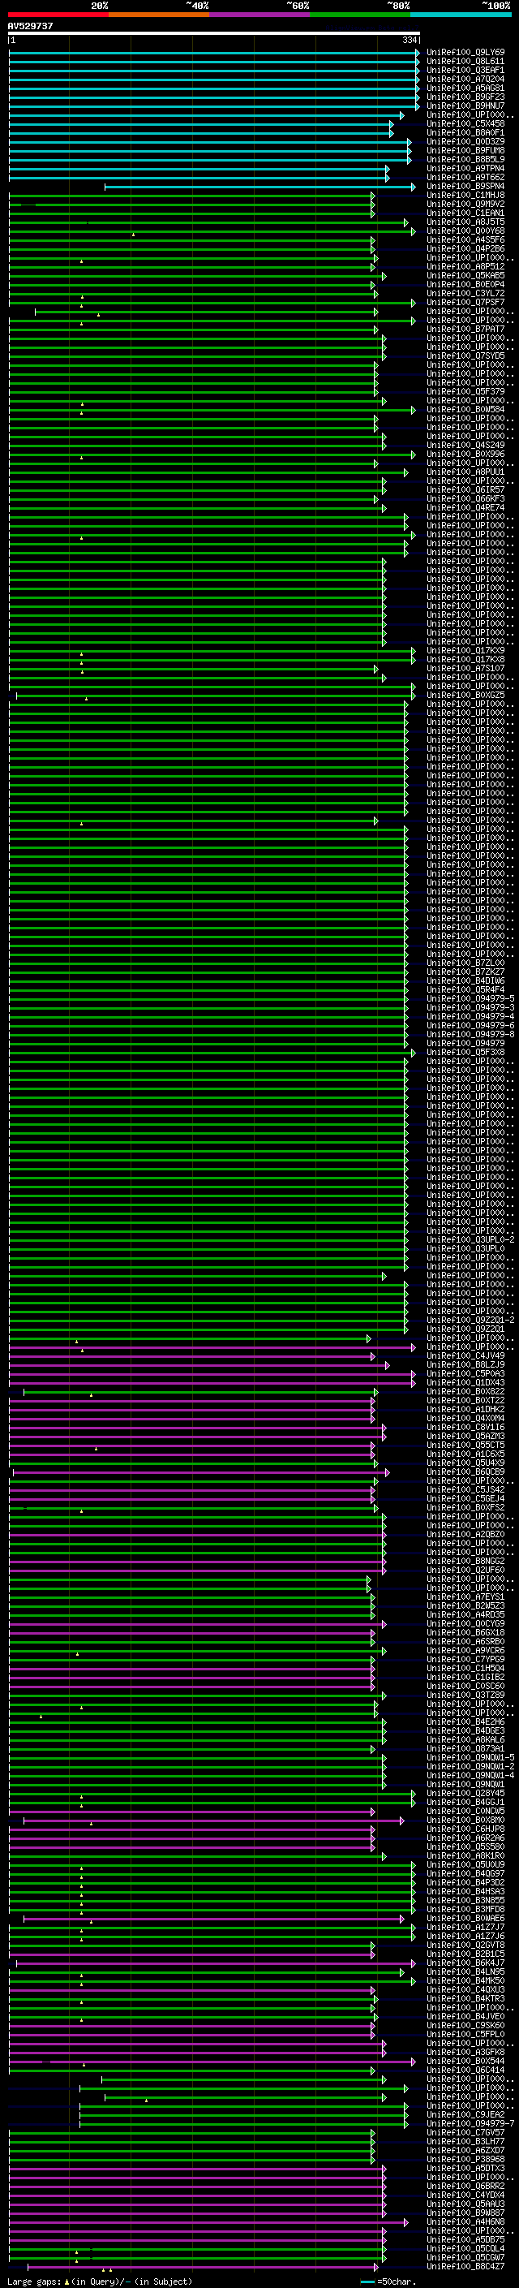This screenshot has height=2288, width=519.
Task: Click UniRef100_A1DHK2 label
Action: click(x=465, y=1409)
